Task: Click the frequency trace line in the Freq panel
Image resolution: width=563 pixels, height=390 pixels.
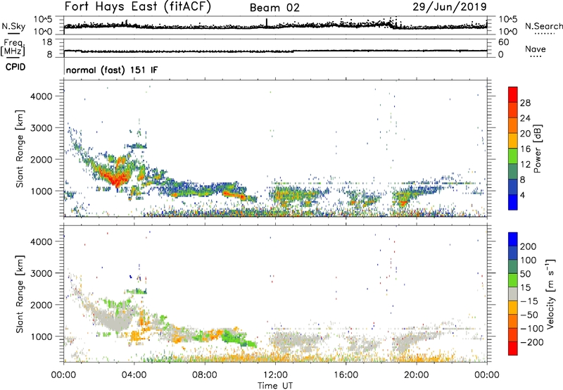Action: coord(275,51)
